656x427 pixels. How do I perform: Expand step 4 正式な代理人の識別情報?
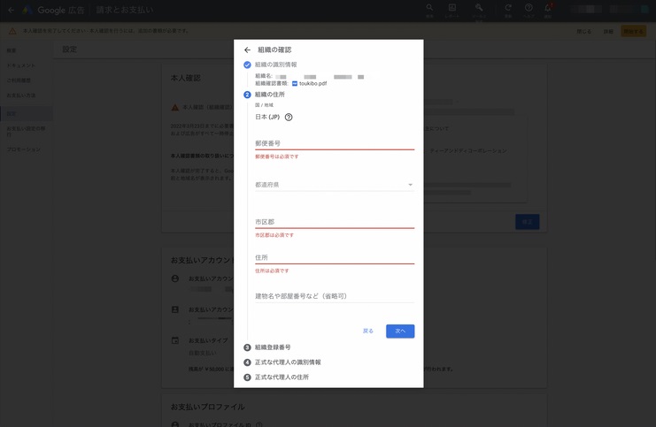(x=288, y=362)
